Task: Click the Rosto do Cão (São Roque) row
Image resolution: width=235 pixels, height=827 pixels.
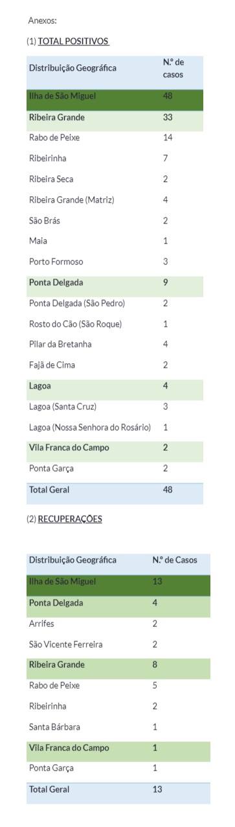Action: (115, 324)
